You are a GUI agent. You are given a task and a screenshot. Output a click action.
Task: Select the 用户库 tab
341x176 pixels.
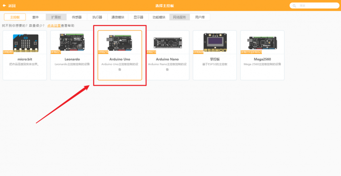200,17
